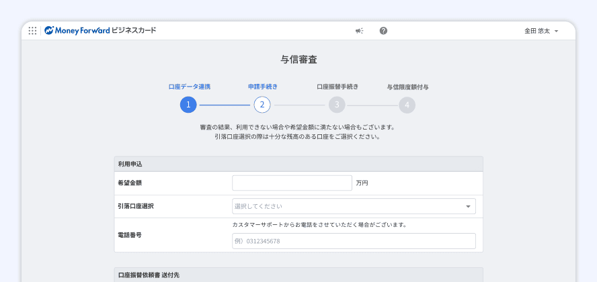Focus the 希望金額 amount input field
The width and height of the screenshot is (597, 282).
(292, 183)
